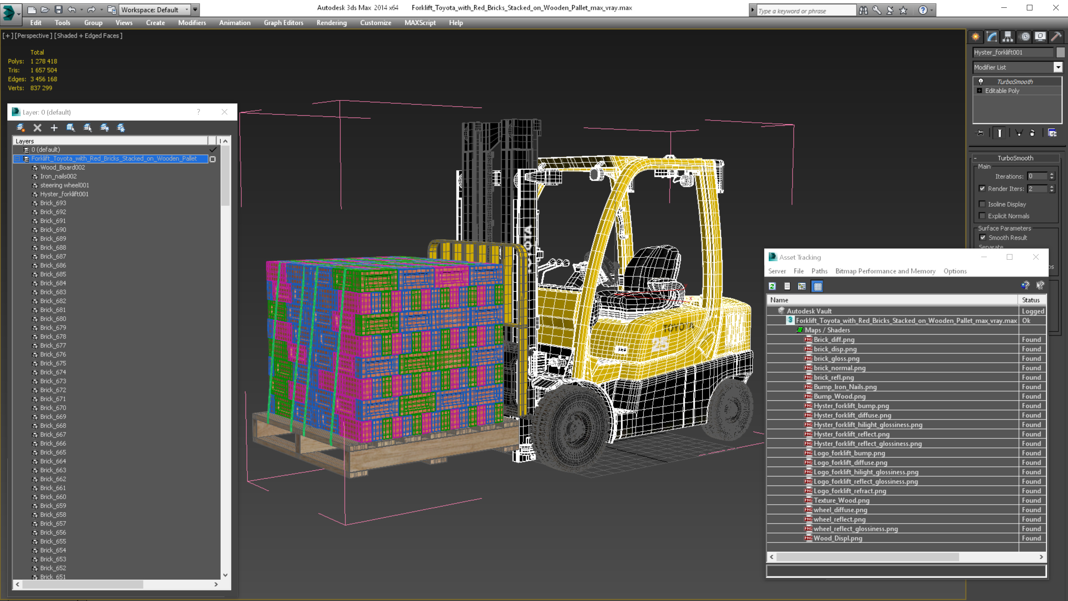Enable Explicit Normals checkbox
The height and width of the screenshot is (601, 1068).
coord(982,216)
